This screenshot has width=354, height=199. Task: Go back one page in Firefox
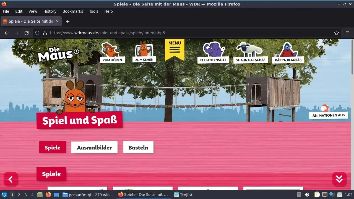[x=7, y=33]
